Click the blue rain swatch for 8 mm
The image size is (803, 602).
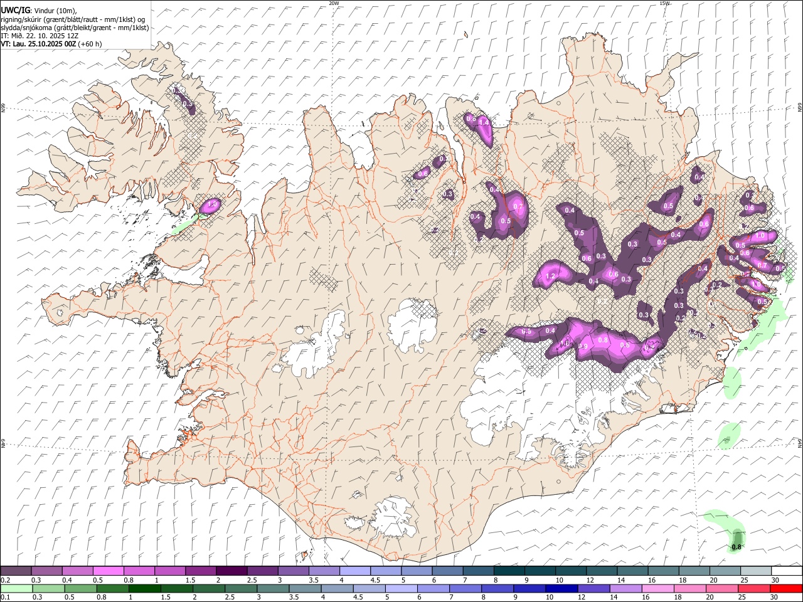(x=497, y=588)
